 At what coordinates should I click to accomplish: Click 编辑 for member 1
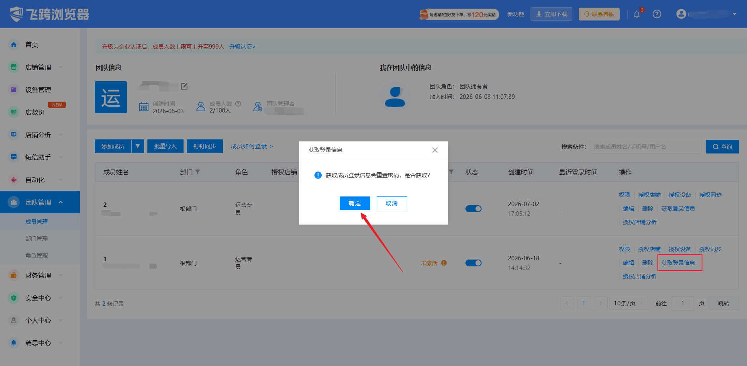tap(628, 263)
